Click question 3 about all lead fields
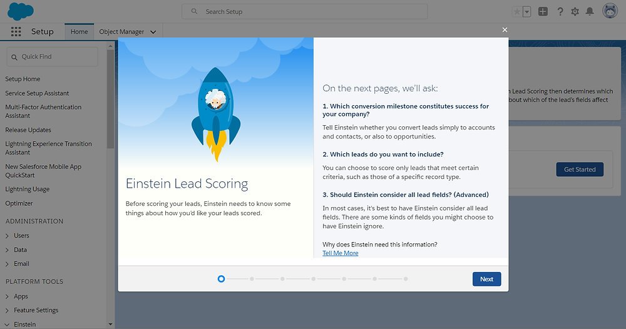Screen dimensions: 626x329 (x=406, y=195)
